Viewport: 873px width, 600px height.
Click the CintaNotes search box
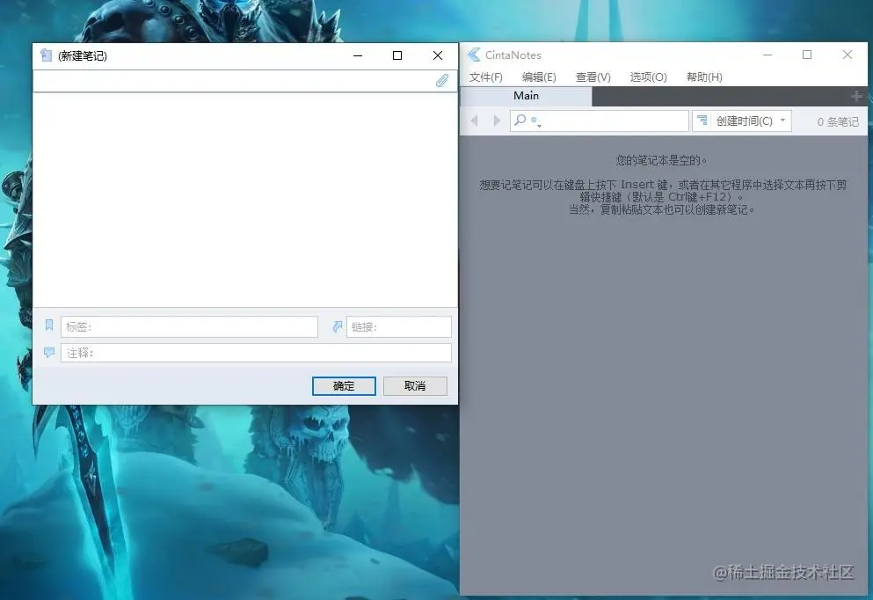(599, 121)
